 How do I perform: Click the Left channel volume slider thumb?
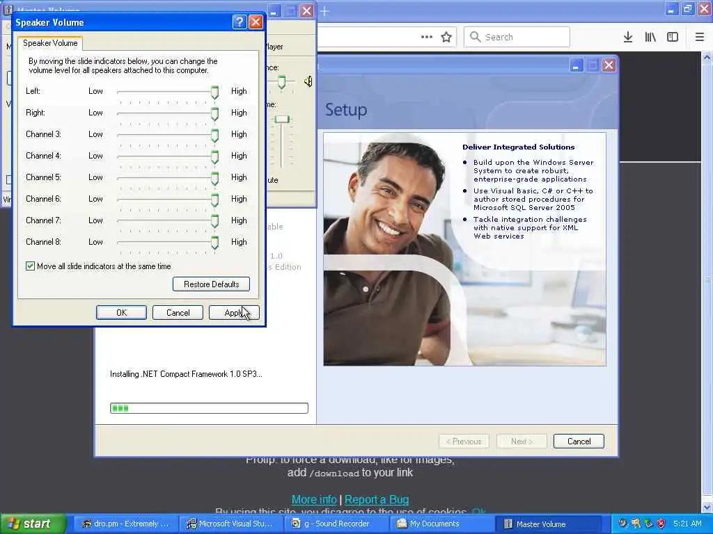click(x=214, y=92)
